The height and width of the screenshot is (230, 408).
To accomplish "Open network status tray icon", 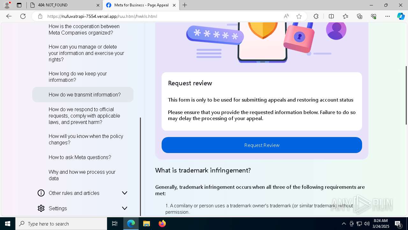I will [x=359, y=224].
